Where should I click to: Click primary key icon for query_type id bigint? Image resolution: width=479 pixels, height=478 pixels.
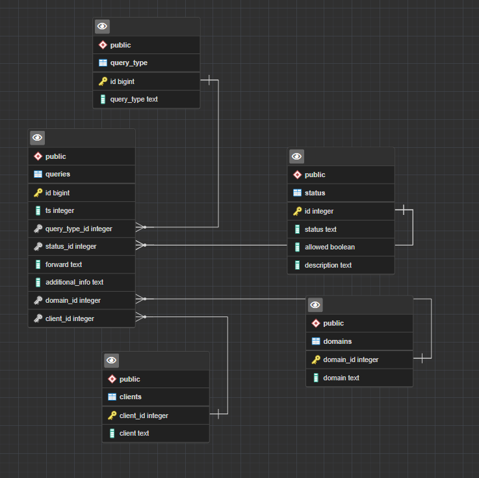[103, 81]
